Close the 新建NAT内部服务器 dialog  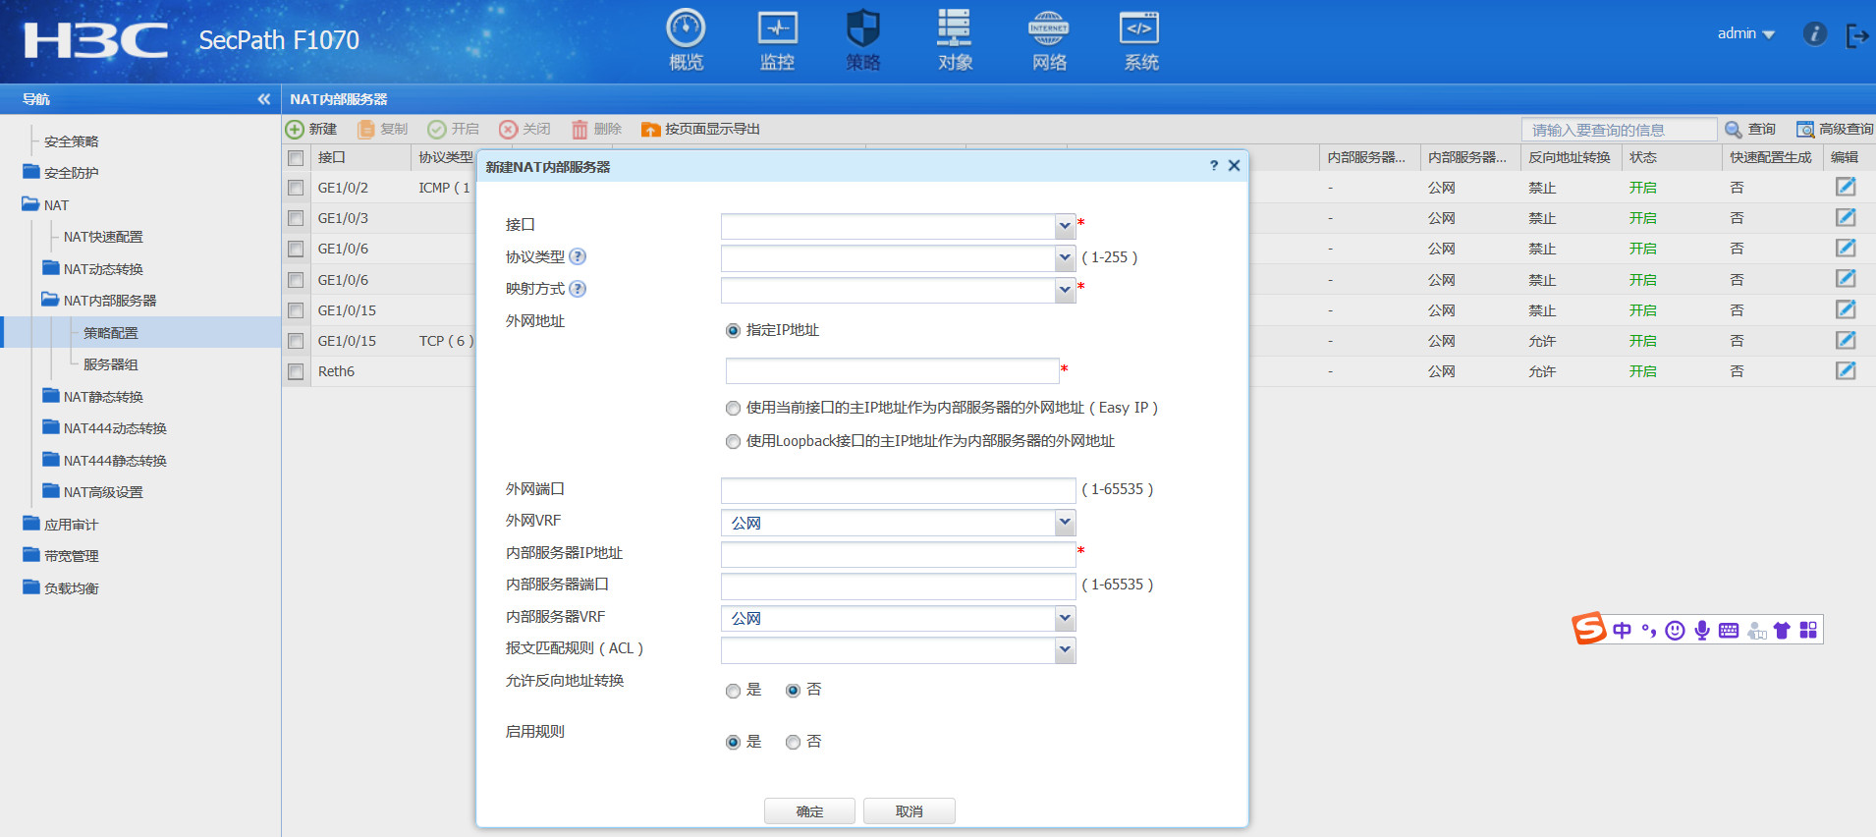click(1235, 166)
